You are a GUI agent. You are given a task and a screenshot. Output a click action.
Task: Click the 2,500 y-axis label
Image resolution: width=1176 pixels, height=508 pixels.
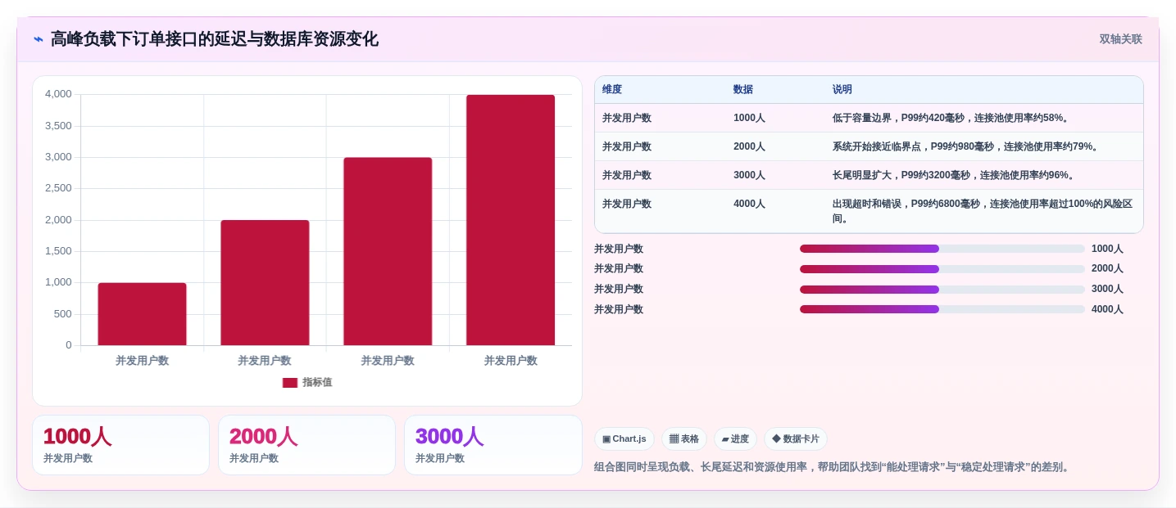coord(58,188)
